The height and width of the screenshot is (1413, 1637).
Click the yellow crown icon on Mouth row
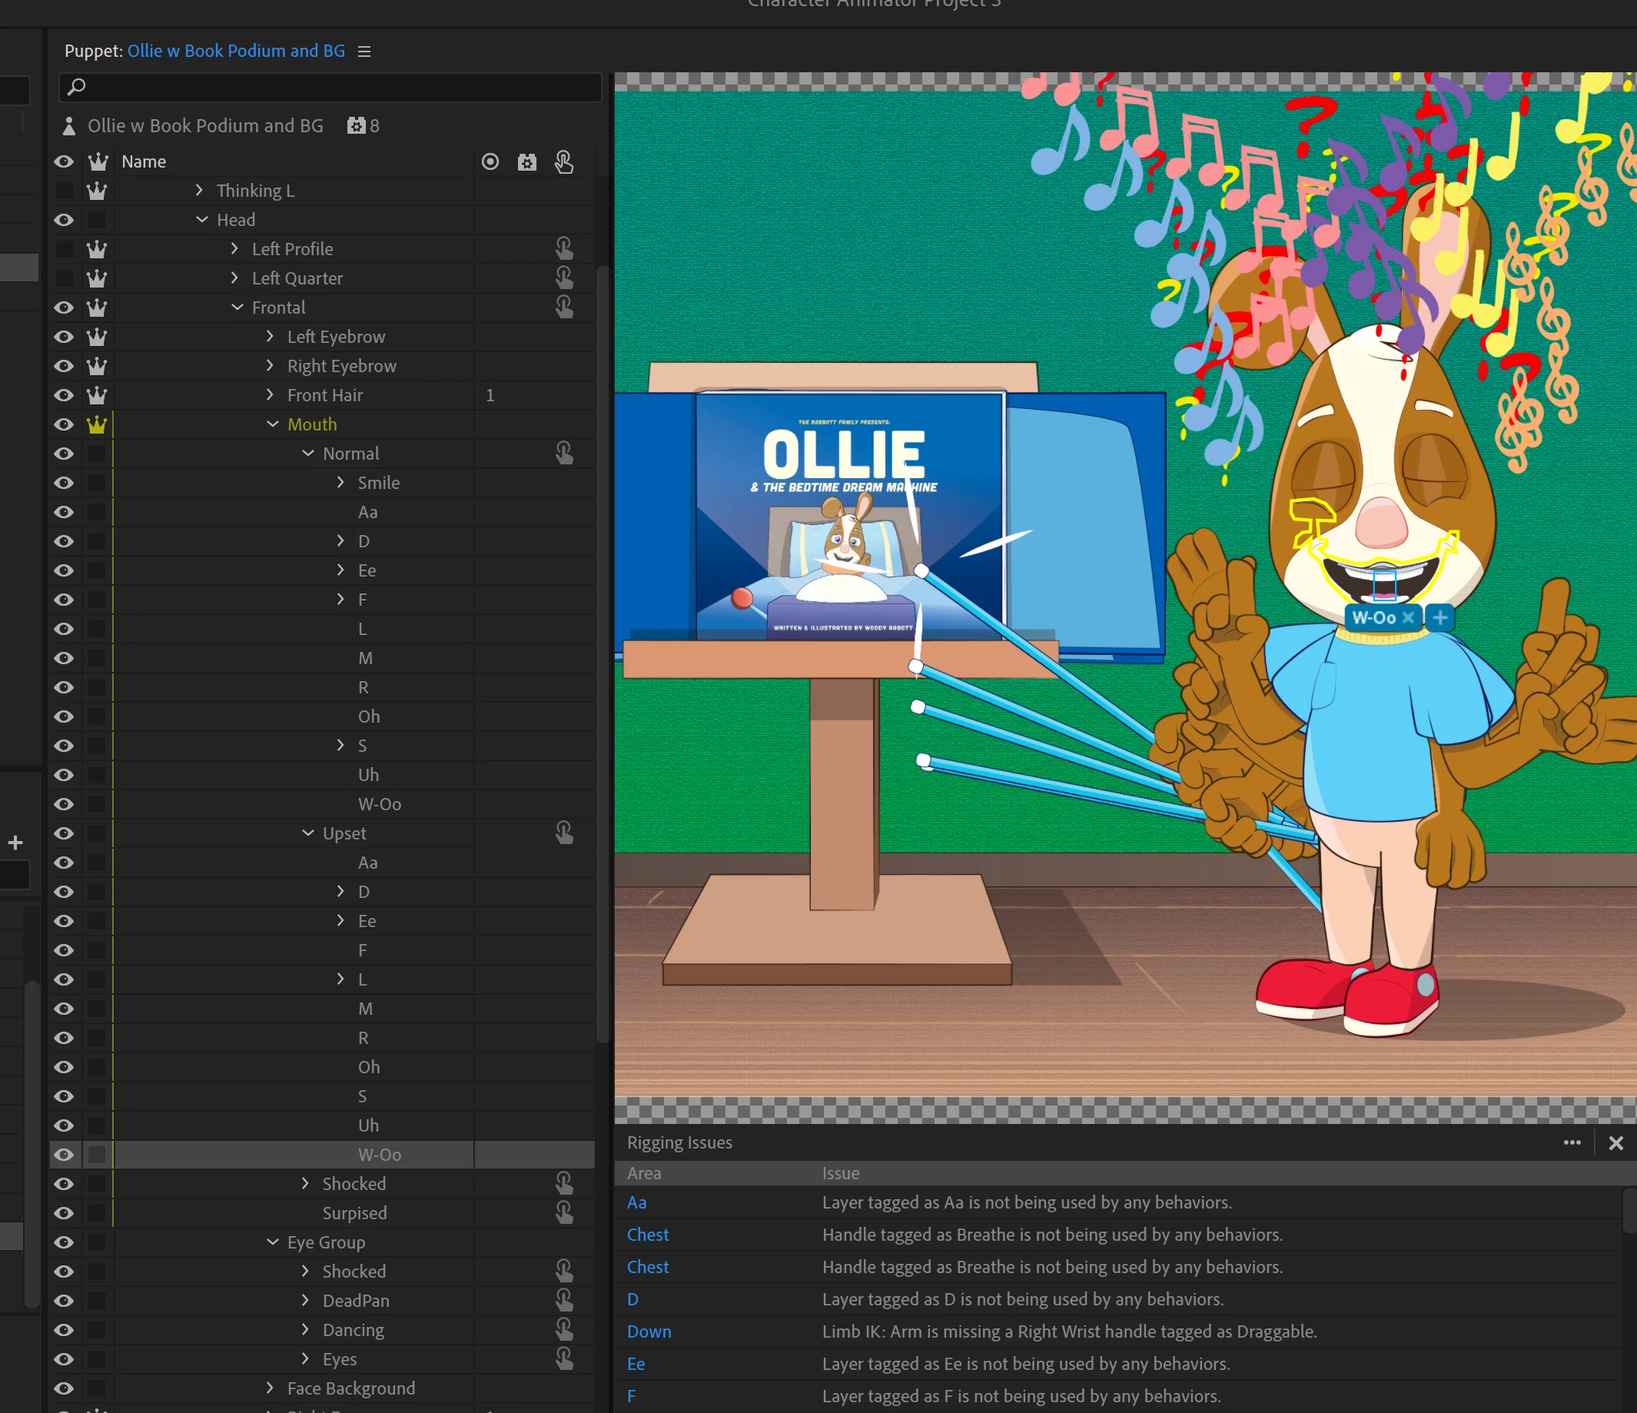97,424
